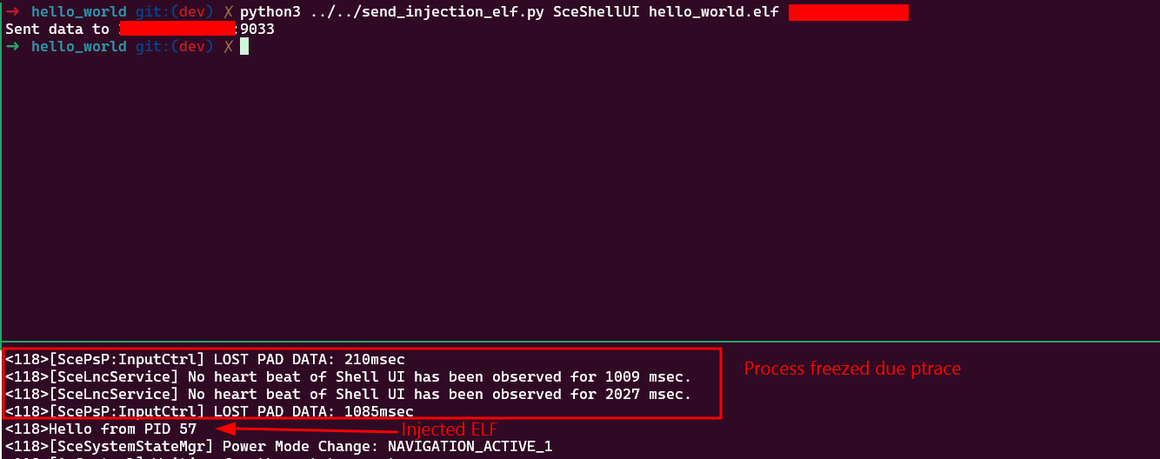Click the green prompt arrow on third line
Screen dimensions: 1160x459
point(13,46)
